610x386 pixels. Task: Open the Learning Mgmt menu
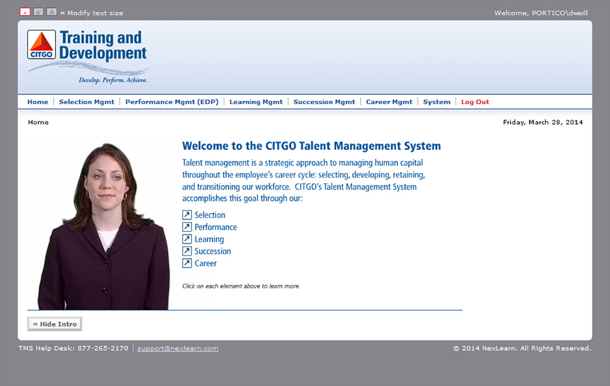[256, 102]
